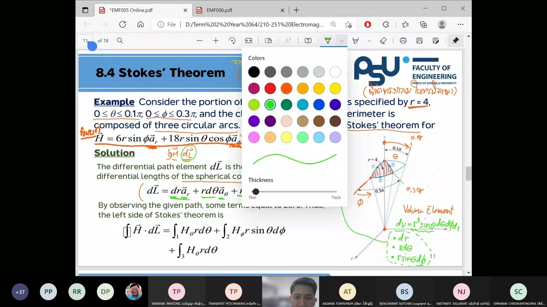Click the file address bar URL
Image resolution: width=547 pixels, height=307 pixels.
pos(254,25)
